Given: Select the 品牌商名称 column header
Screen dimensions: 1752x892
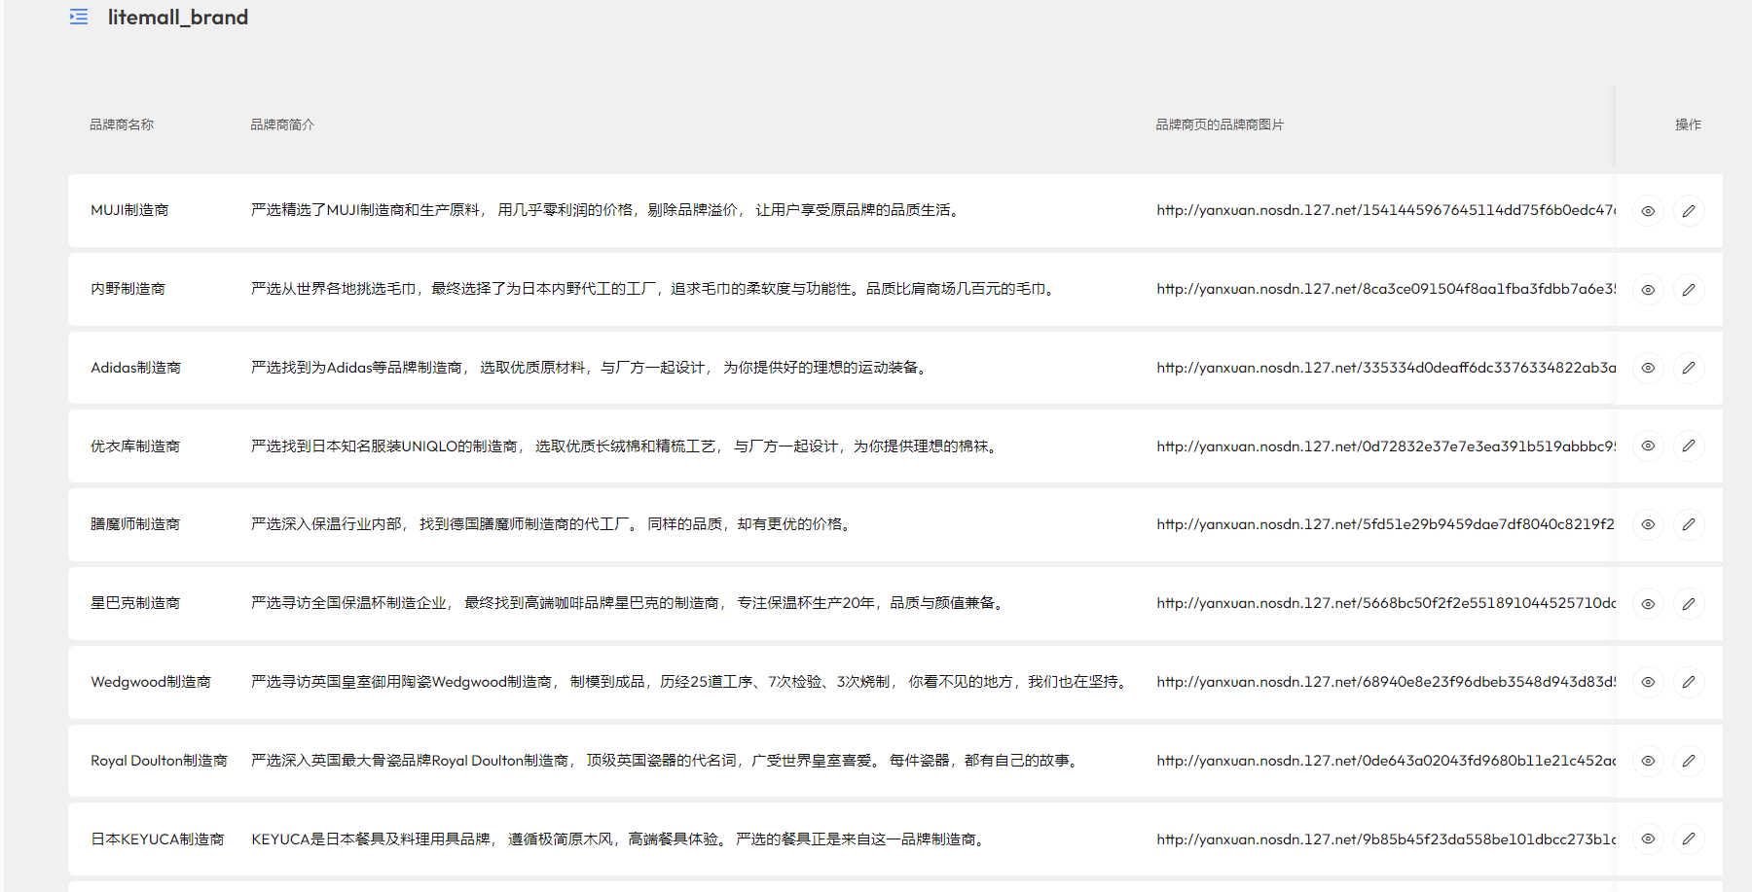Looking at the screenshot, I should (121, 125).
